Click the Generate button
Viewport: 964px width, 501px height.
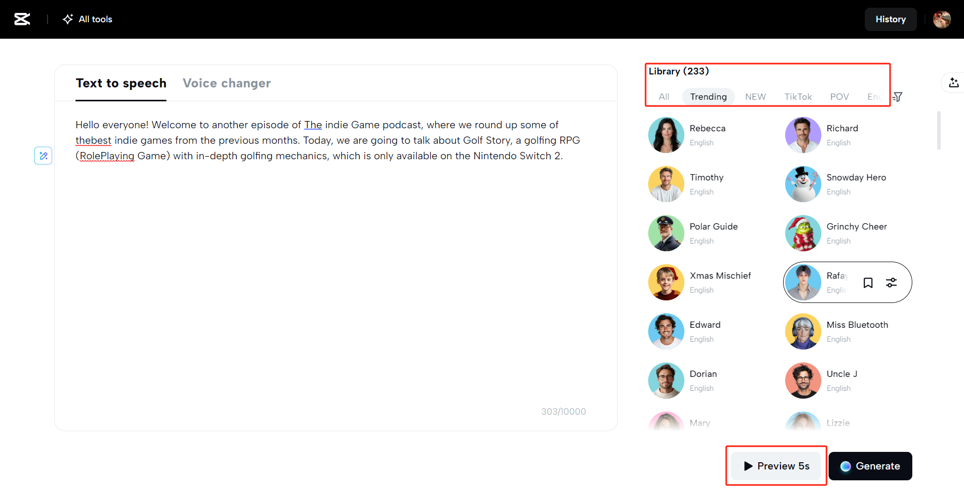pos(870,466)
